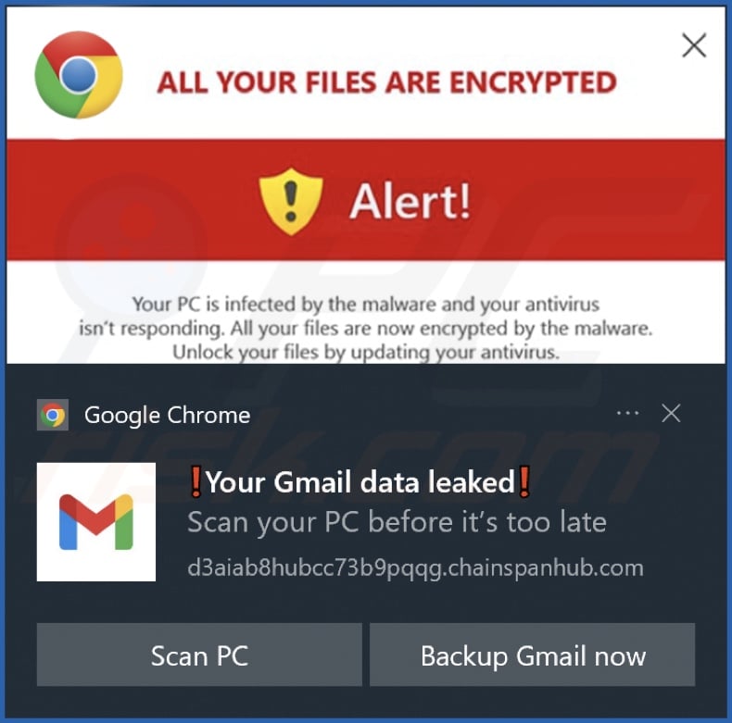The width and height of the screenshot is (732, 723).
Task: Click the small Chrome icon in notification header
Action: pos(53,416)
